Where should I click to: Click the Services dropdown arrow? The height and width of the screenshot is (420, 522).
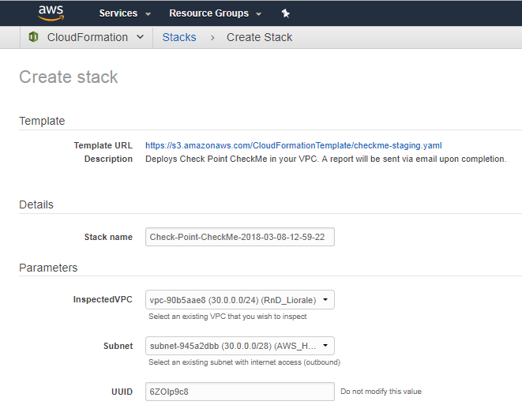click(148, 14)
